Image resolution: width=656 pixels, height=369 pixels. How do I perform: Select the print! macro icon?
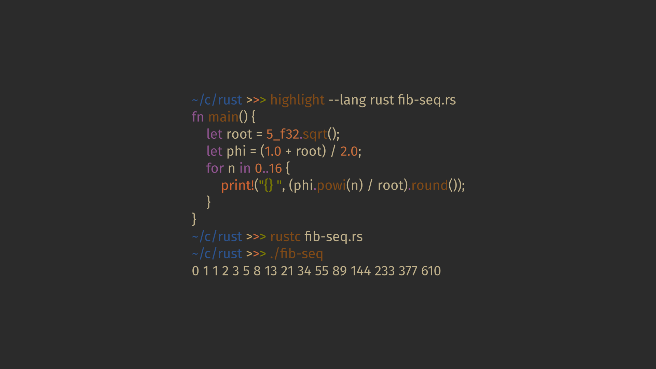(230, 185)
